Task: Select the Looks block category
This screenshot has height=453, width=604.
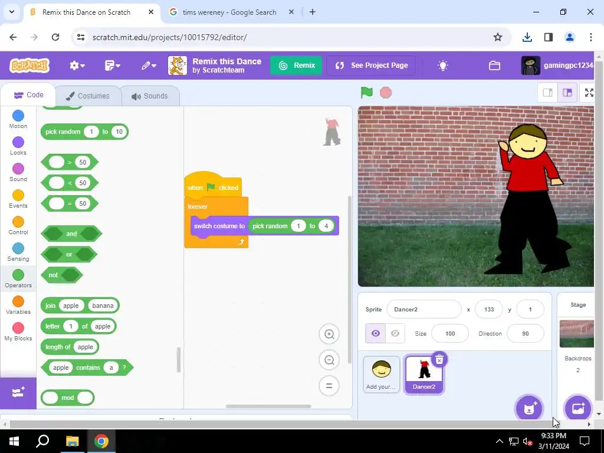Action: [18, 146]
